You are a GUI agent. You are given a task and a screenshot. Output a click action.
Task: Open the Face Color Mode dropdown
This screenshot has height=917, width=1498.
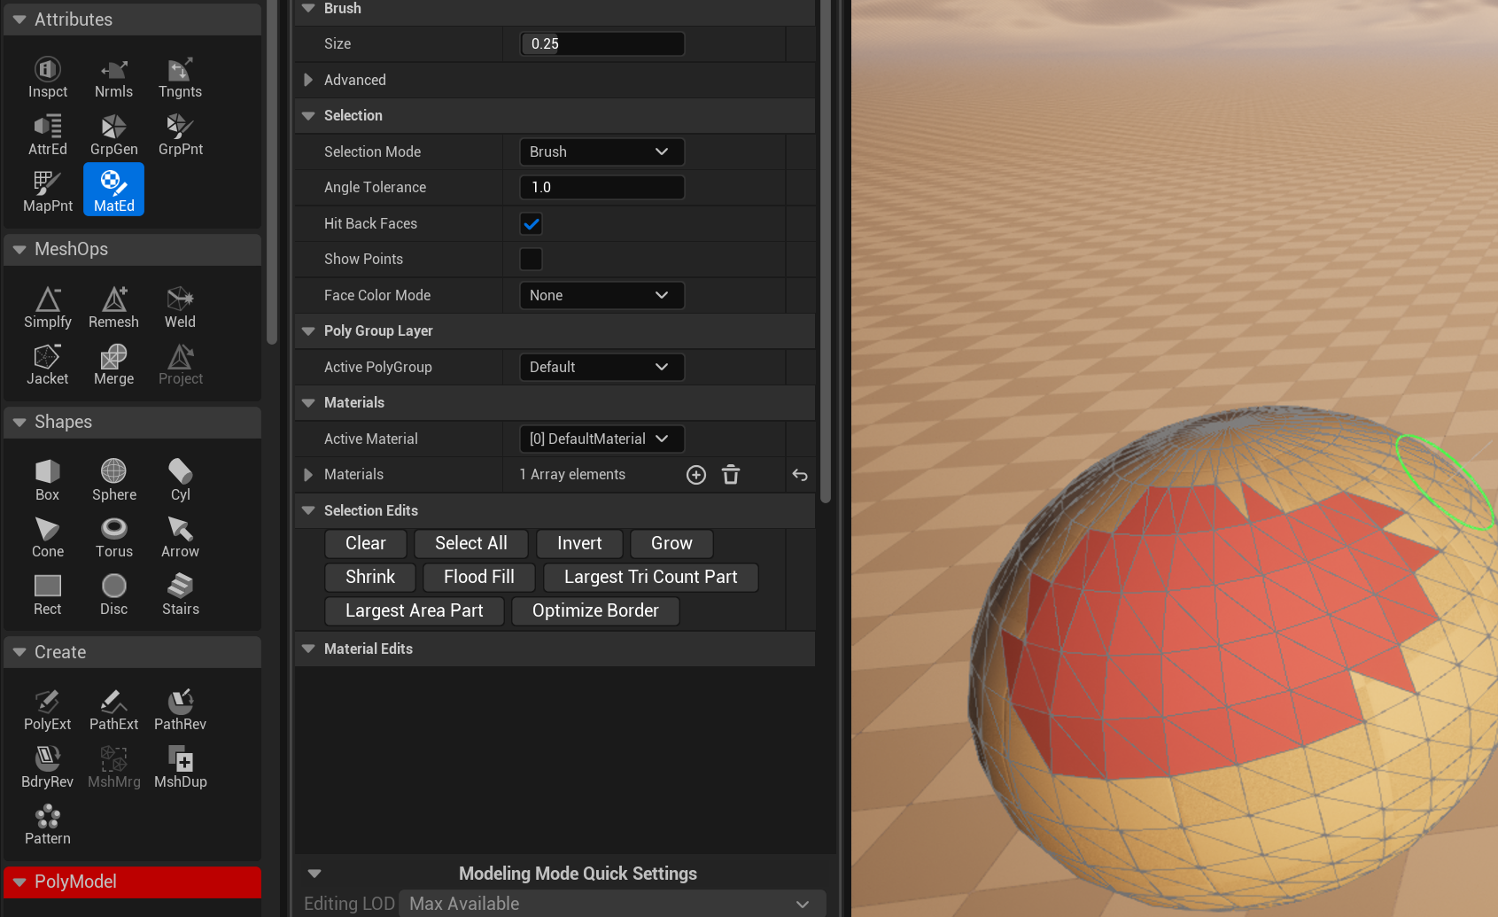[602, 296]
